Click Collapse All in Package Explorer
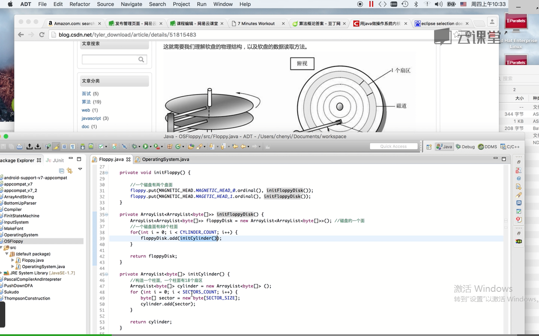 pyautogui.click(x=62, y=171)
